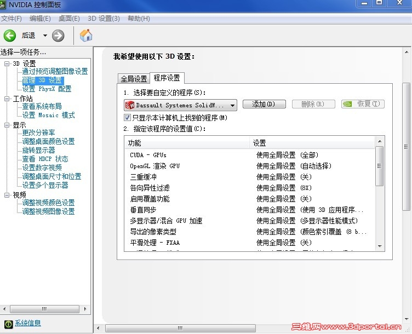
Task: Switch to the 程序设置 tab
Action: (167, 78)
